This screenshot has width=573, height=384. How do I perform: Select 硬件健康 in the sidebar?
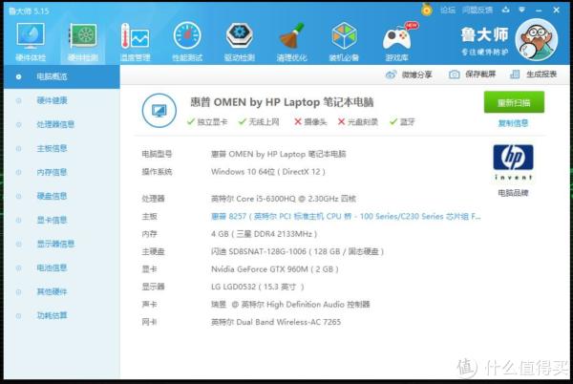click(x=62, y=100)
